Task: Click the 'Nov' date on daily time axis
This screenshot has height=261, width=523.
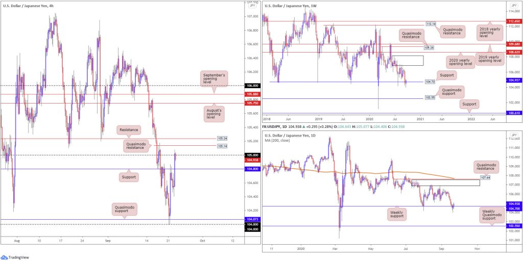Action: [x=477, y=248]
